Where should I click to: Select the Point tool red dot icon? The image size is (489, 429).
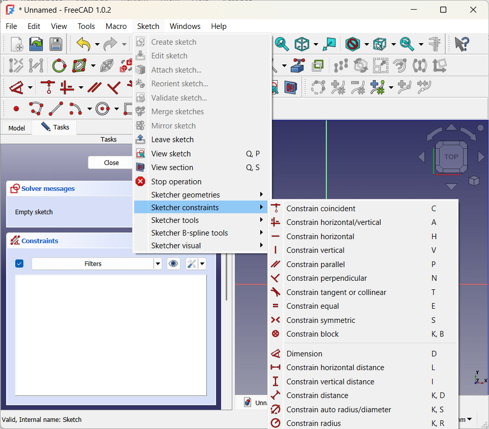pos(16,109)
